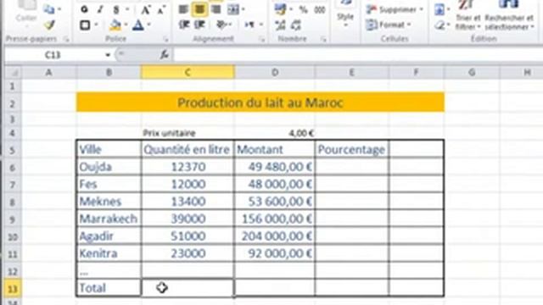Select the Oujda quantity cell 12370

188,167
